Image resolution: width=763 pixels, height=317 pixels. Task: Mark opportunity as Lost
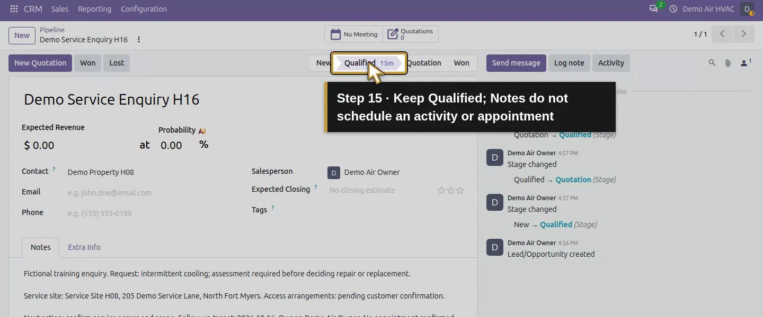click(x=117, y=63)
